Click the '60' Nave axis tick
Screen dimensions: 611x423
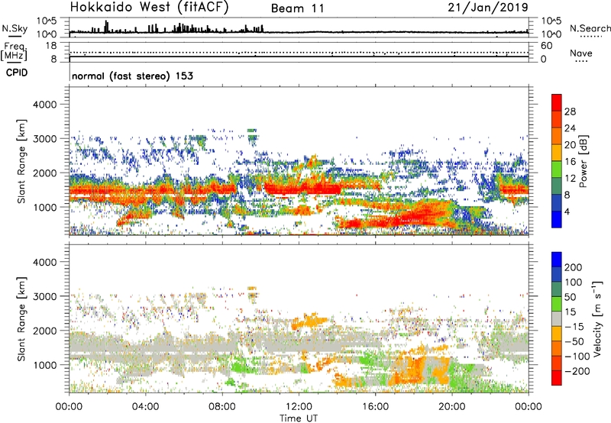(546, 46)
